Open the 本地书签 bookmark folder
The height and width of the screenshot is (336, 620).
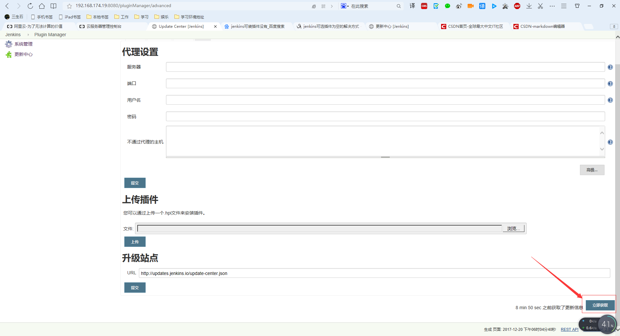point(98,17)
